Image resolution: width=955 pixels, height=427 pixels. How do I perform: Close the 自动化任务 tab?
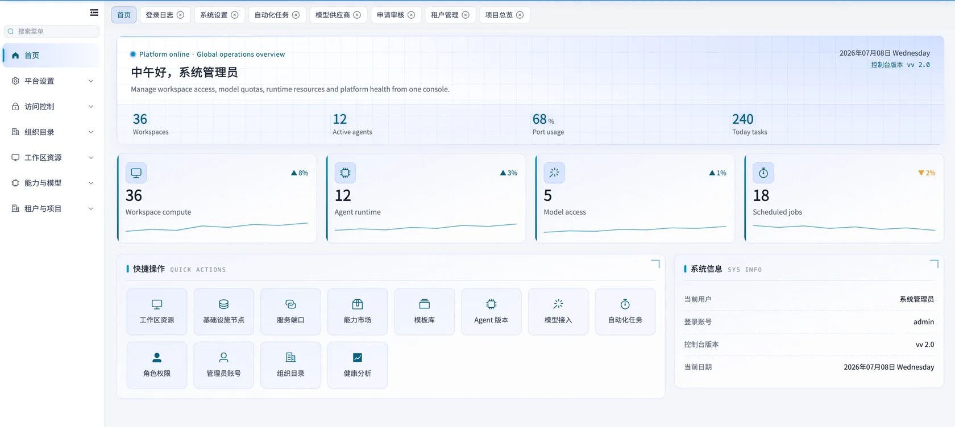(x=296, y=15)
